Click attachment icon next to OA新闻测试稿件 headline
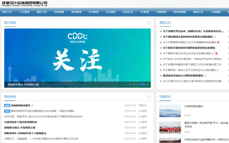 pyautogui.click(x=32, y=106)
